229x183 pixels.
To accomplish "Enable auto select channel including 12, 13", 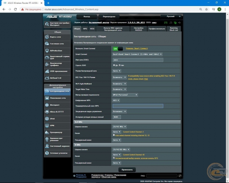I will pyautogui.click(x=114, y=135).
